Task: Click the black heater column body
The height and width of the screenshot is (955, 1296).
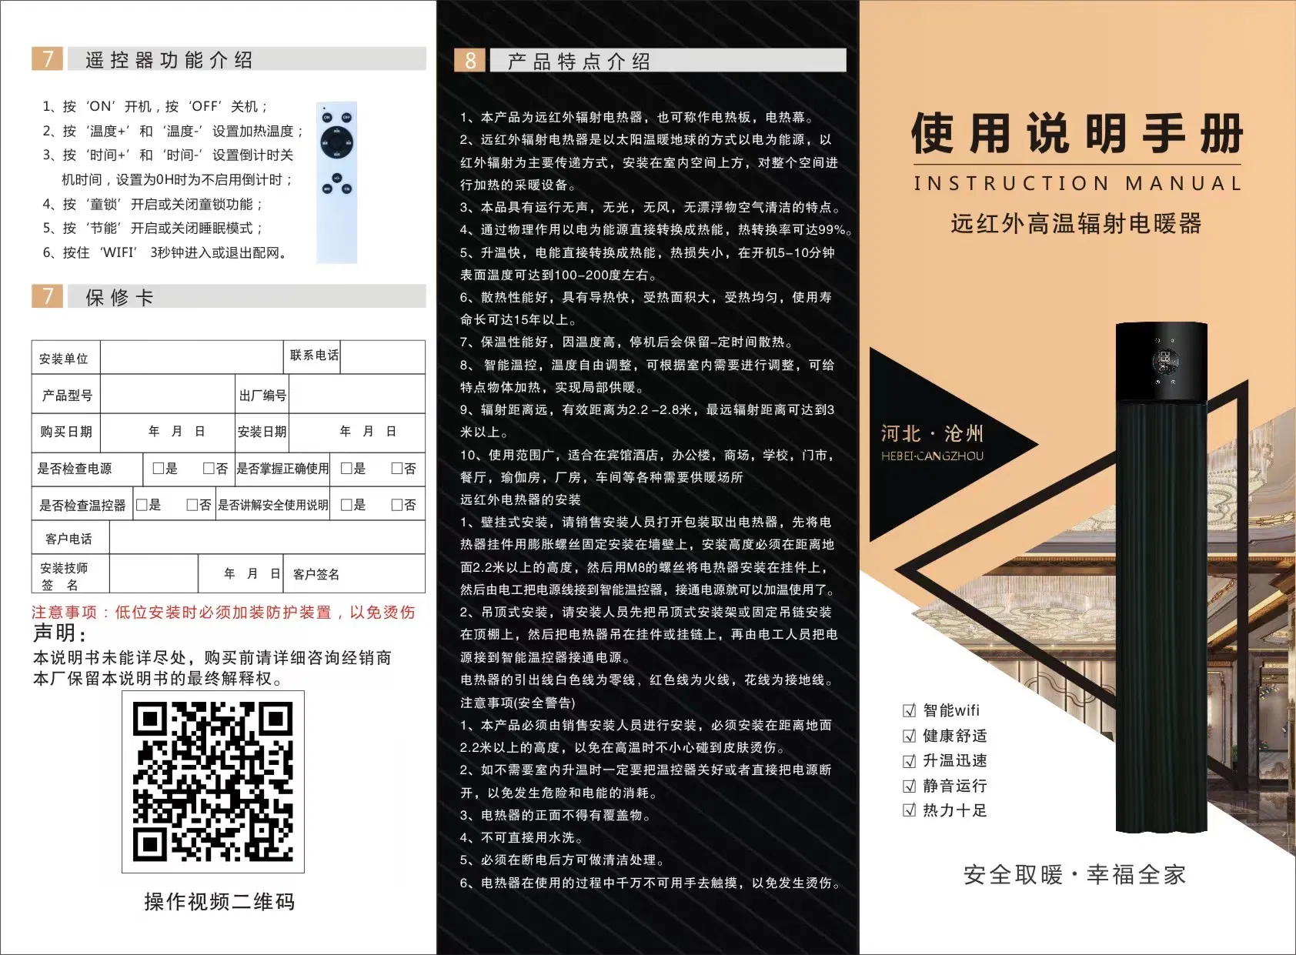Action: tap(1161, 616)
